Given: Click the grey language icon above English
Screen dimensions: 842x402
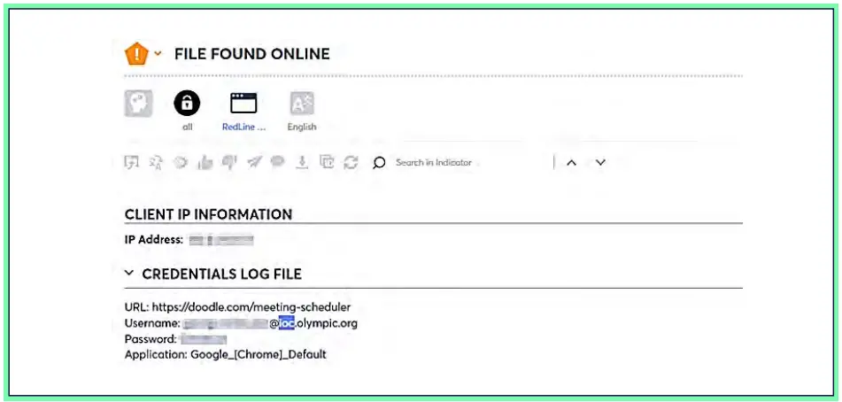Looking at the screenshot, I should coord(302,103).
